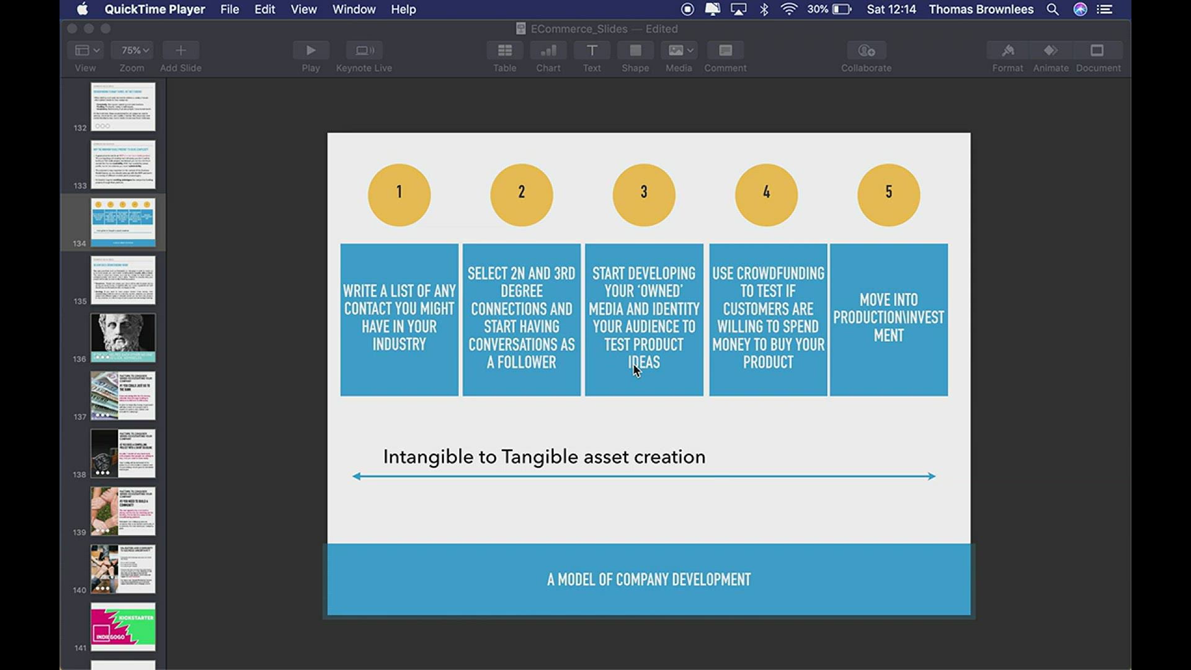Open Spotlight search in menu bar
The width and height of the screenshot is (1191, 670).
click(x=1052, y=9)
